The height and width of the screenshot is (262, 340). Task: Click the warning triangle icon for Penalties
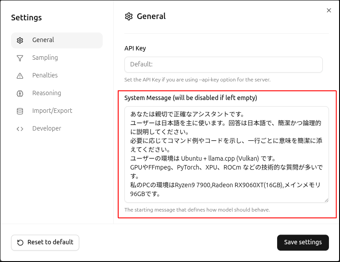pyautogui.click(x=20, y=76)
